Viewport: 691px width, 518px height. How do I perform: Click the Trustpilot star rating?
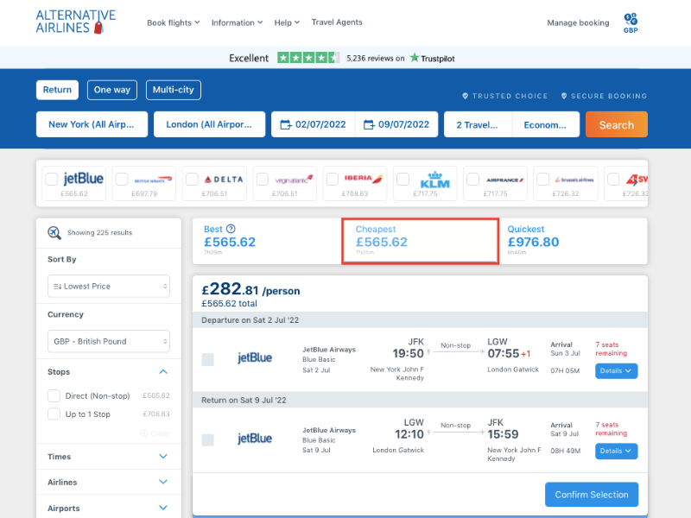308,58
